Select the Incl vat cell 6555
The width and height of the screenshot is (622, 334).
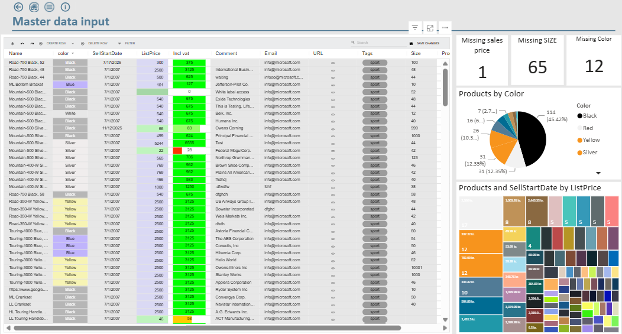tap(189, 143)
